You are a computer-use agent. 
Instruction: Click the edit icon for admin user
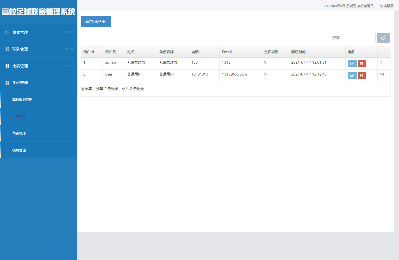click(352, 63)
